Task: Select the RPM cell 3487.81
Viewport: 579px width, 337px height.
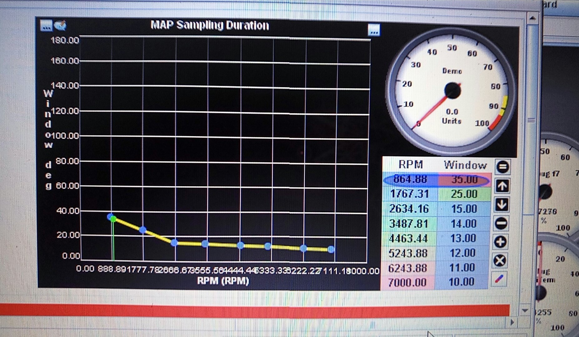Action: pos(409,224)
